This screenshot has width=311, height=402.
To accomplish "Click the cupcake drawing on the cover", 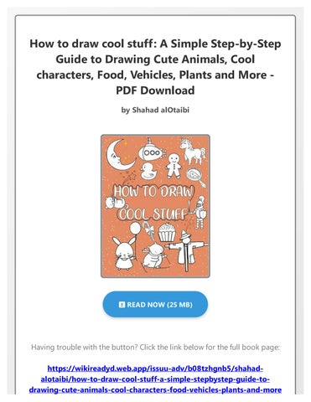I will coord(167,232).
